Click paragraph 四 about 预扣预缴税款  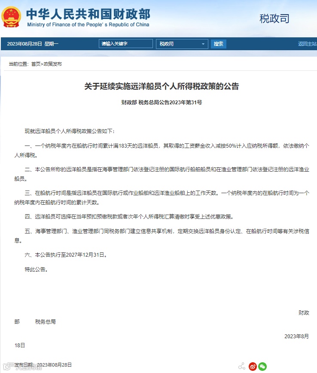(130, 217)
